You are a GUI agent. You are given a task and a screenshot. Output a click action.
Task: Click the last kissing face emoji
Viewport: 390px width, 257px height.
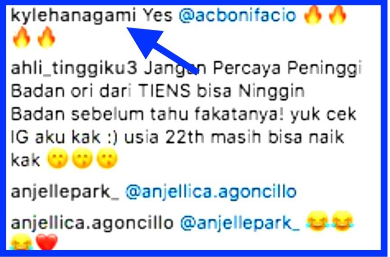click(107, 158)
